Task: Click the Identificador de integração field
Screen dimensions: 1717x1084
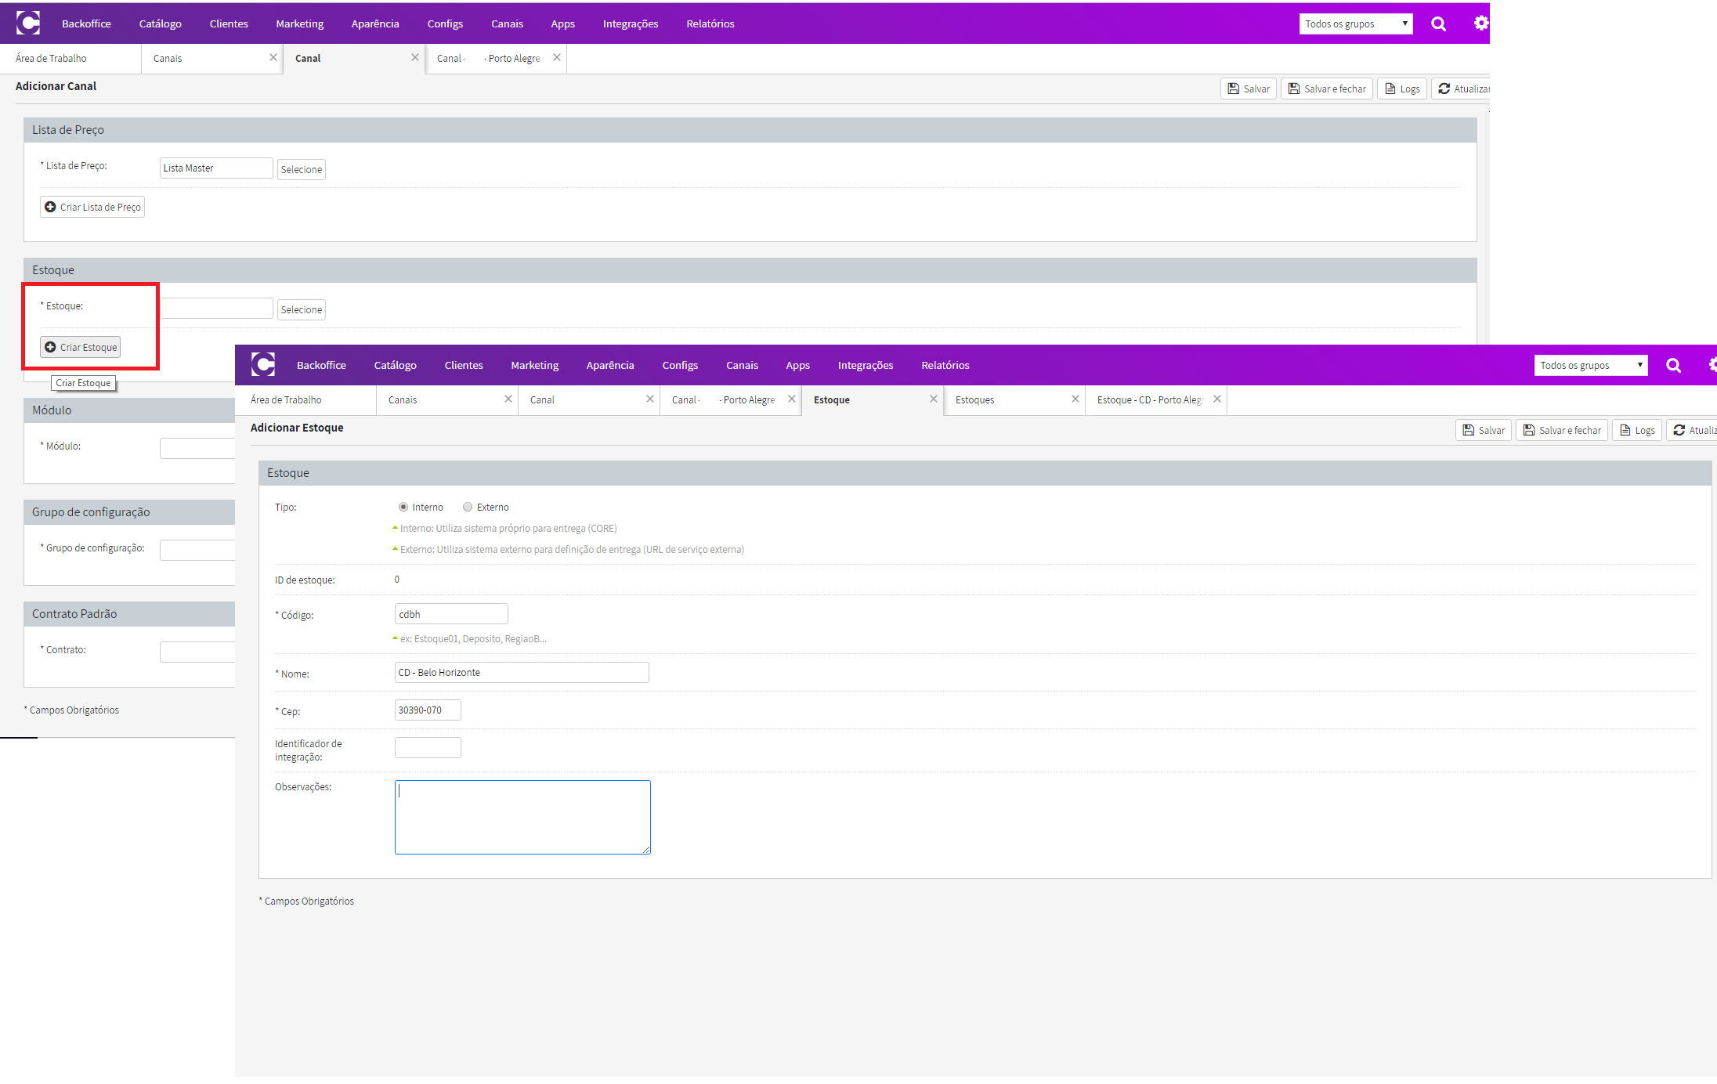Action: pyautogui.click(x=428, y=747)
